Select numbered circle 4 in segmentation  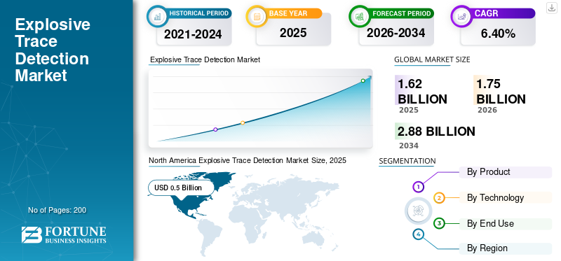(x=418, y=234)
